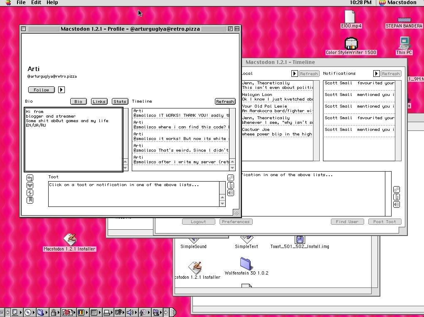Show the Stats section

point(120,101)
